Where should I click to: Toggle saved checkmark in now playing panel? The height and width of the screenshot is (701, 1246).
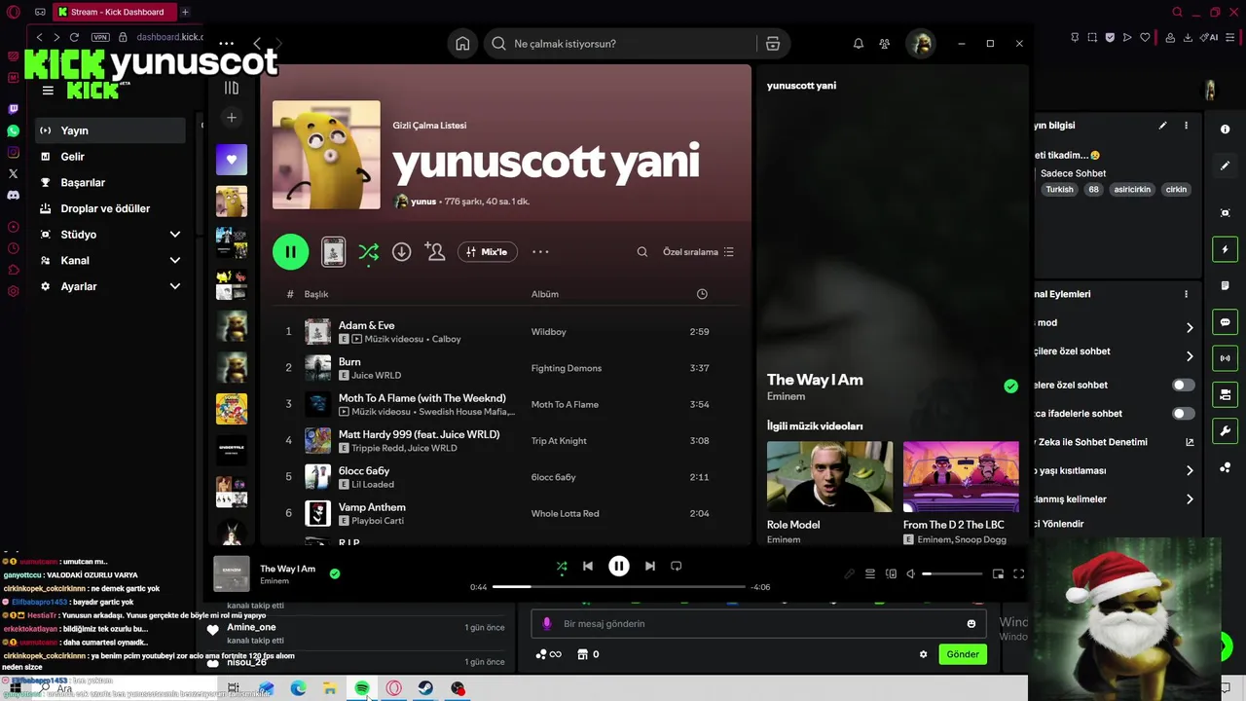[1010, 387]
